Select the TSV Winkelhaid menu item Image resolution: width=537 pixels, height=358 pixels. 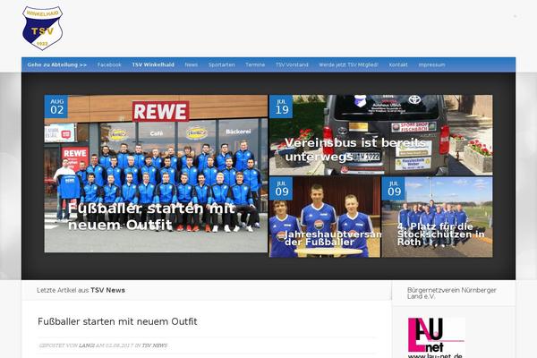tap(153, 64)
